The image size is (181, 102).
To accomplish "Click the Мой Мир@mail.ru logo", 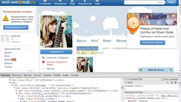I will point(18,2).
